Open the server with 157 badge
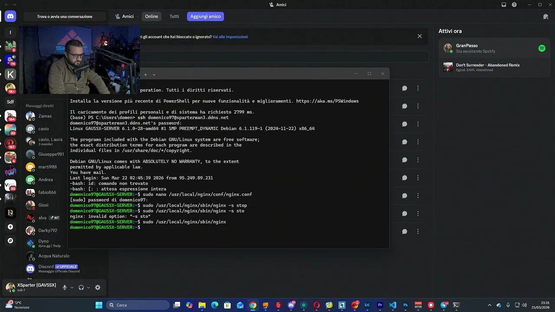This screenshot has width=555, height=312. [10, 143]
